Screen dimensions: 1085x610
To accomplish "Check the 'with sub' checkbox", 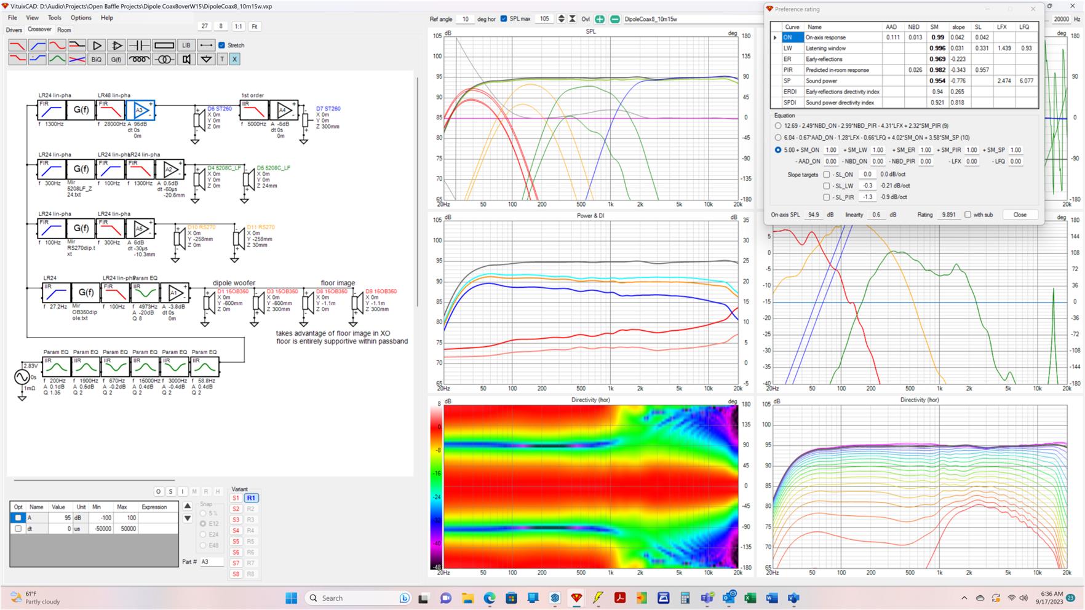I will click(x=968, y=215).
